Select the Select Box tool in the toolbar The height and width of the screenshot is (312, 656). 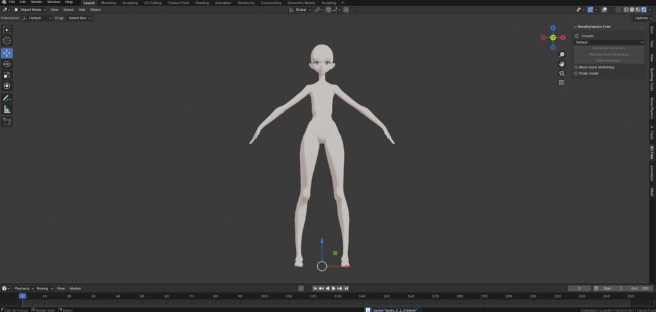coord(6,29)
